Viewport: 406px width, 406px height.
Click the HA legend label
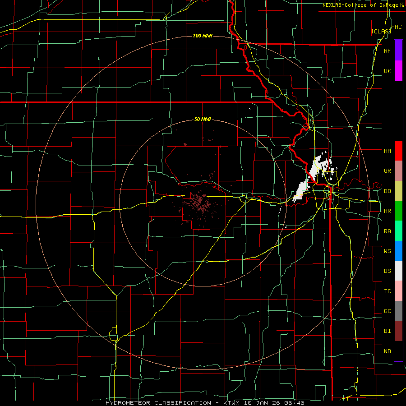tap(387, 151)
